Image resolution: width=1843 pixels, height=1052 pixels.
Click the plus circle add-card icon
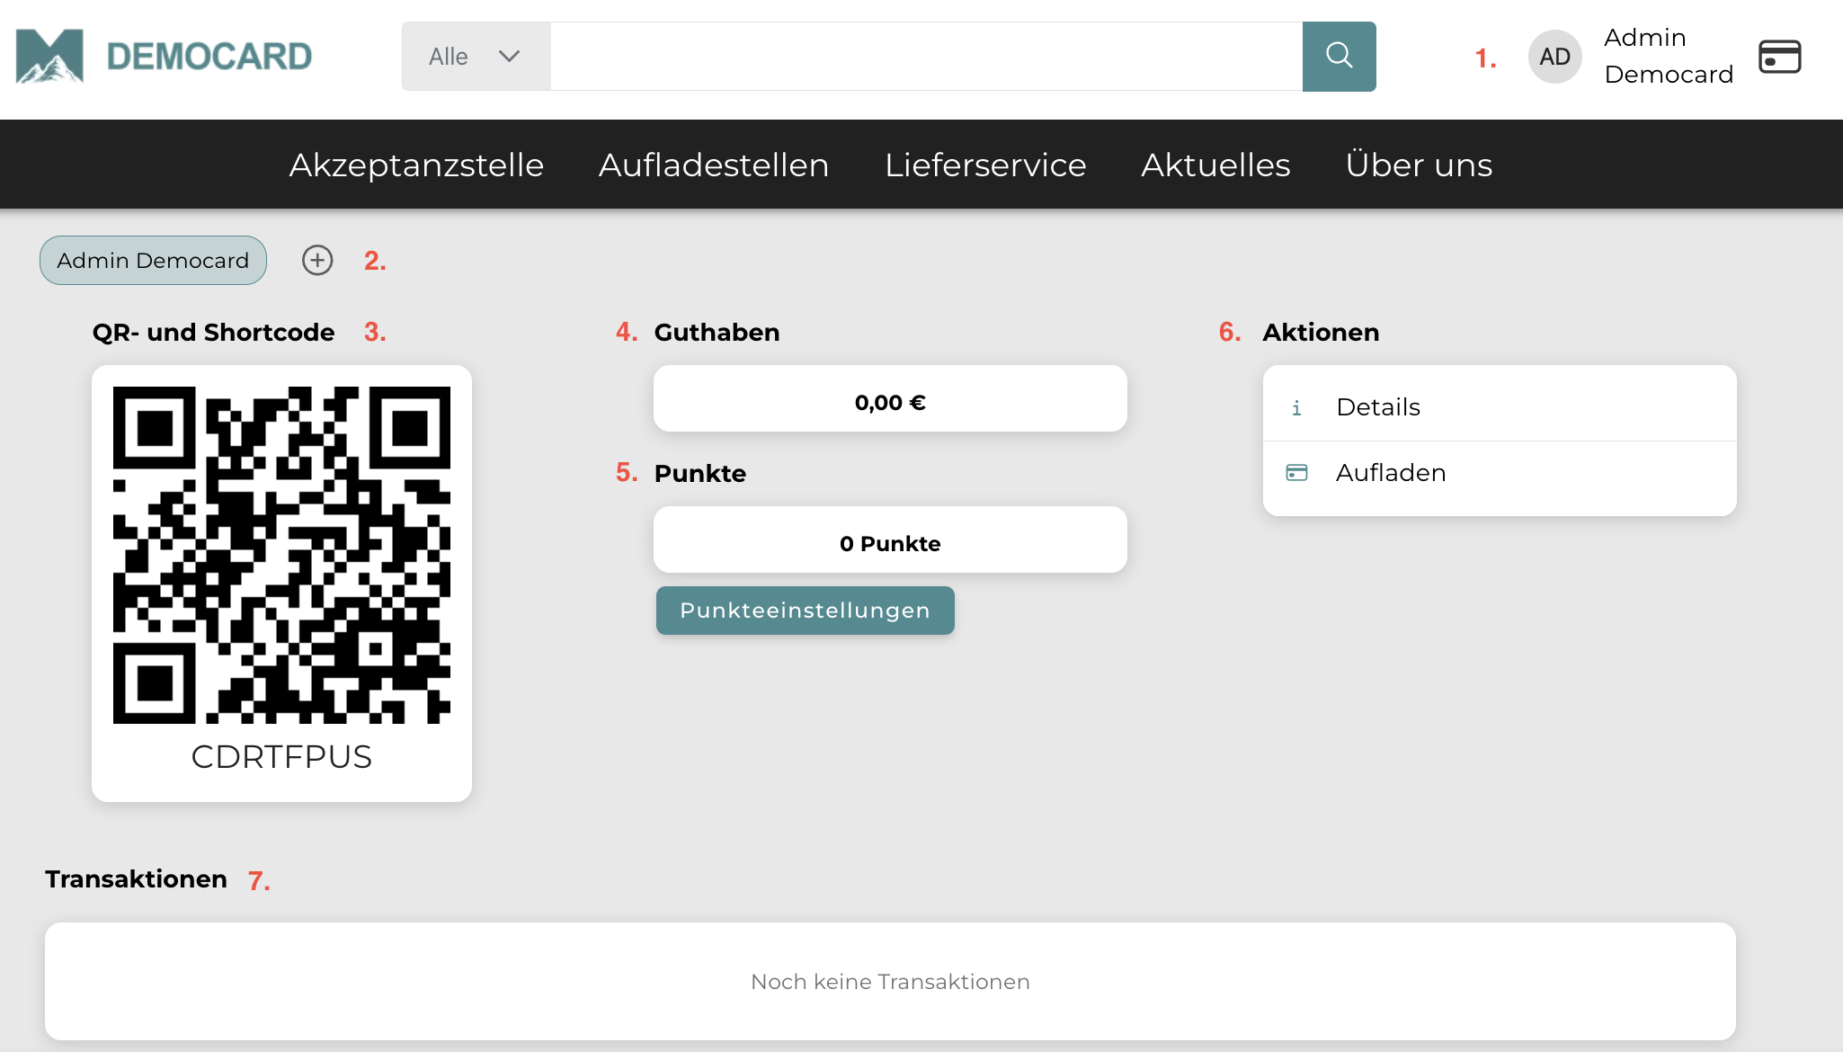click(x=317, y=261)
